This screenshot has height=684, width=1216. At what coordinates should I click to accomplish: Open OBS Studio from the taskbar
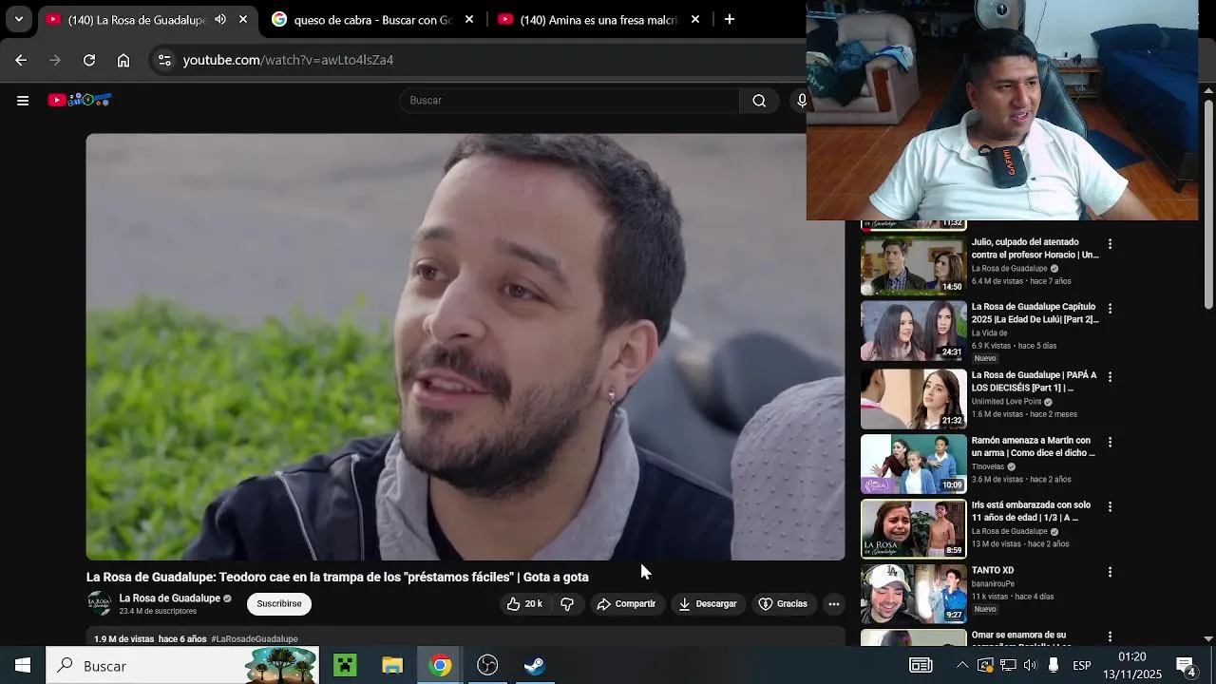487,665
